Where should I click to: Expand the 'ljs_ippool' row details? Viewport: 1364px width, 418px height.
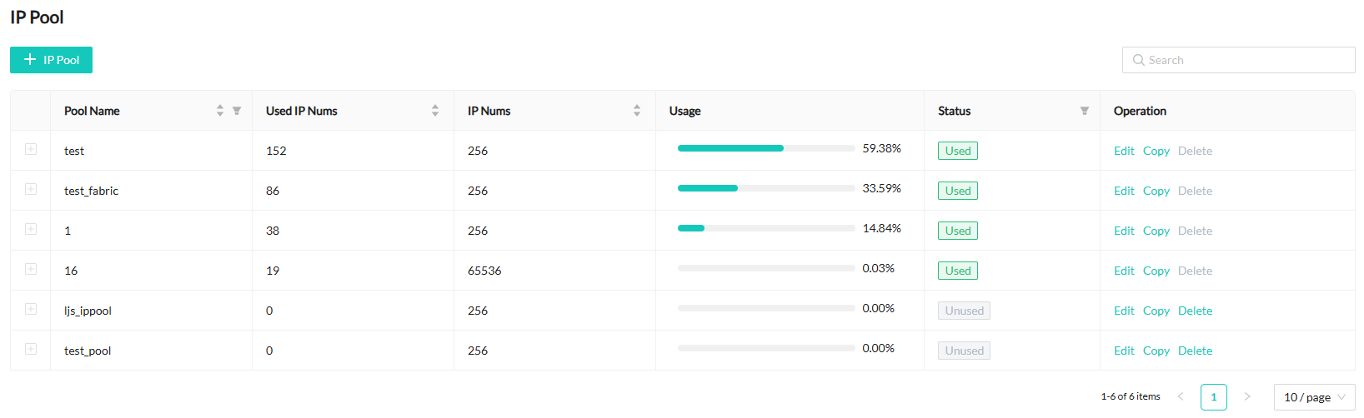coord(31,309)
